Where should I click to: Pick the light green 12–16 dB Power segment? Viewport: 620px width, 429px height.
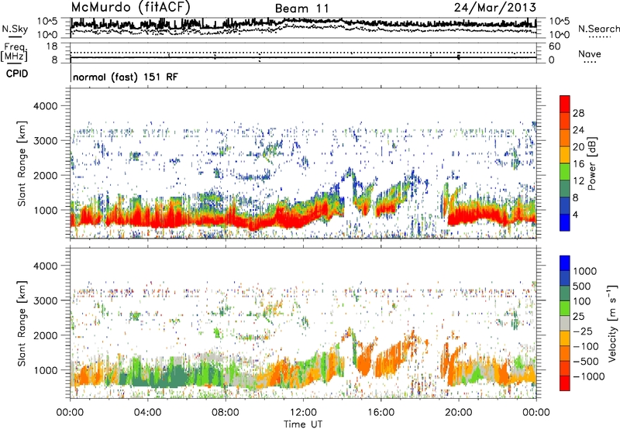565,172
